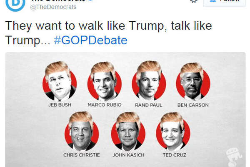Click the Marco Rubio portrait
Screen dimensions: 250x167
(105, 81)
